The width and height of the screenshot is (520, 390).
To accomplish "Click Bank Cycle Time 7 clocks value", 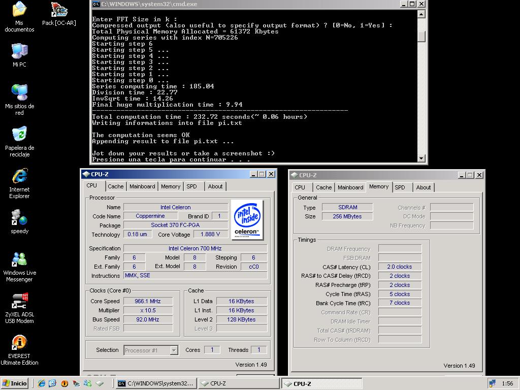I will tap(400, 303).
